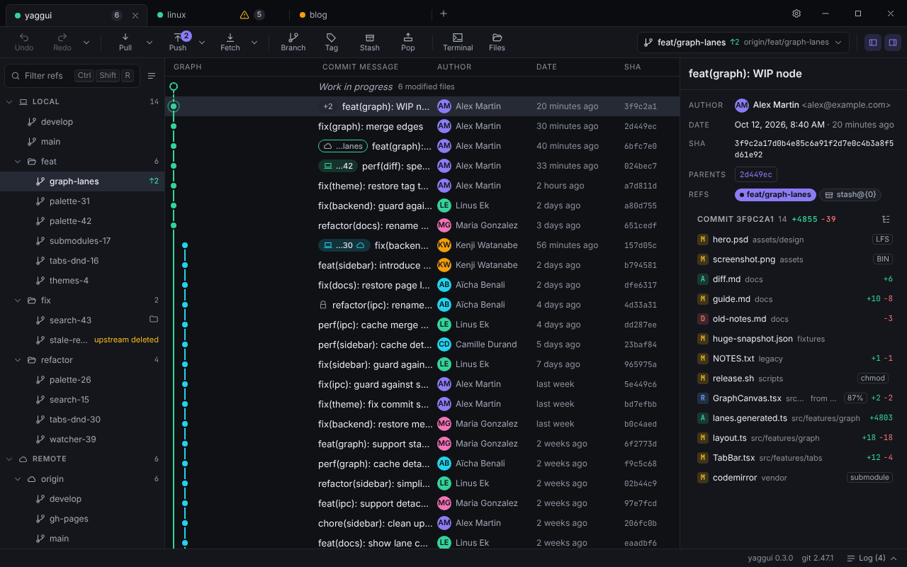Screen dimensions: 907x567
Task: Open the Undo/Redo history dropdown arrow
Action: tap(86, 43)
